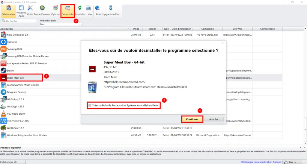
Task: Select the Teams Machine-Wide Installer icon
Action: (x=3, y=85)
